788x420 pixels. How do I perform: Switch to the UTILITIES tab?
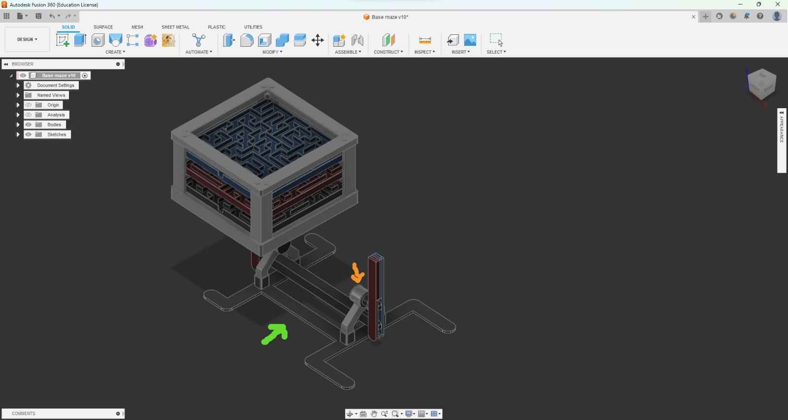pyautogui.click(x=253, y=27)
